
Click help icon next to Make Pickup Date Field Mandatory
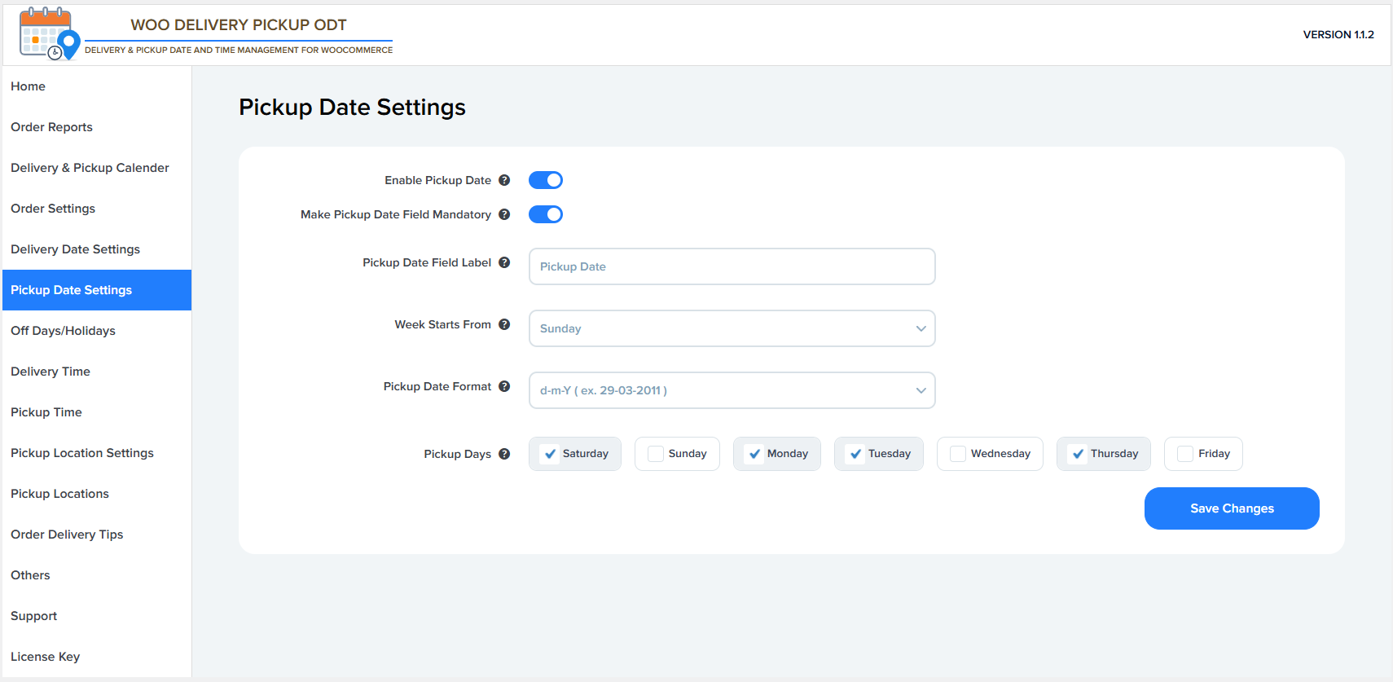point(504,214)
